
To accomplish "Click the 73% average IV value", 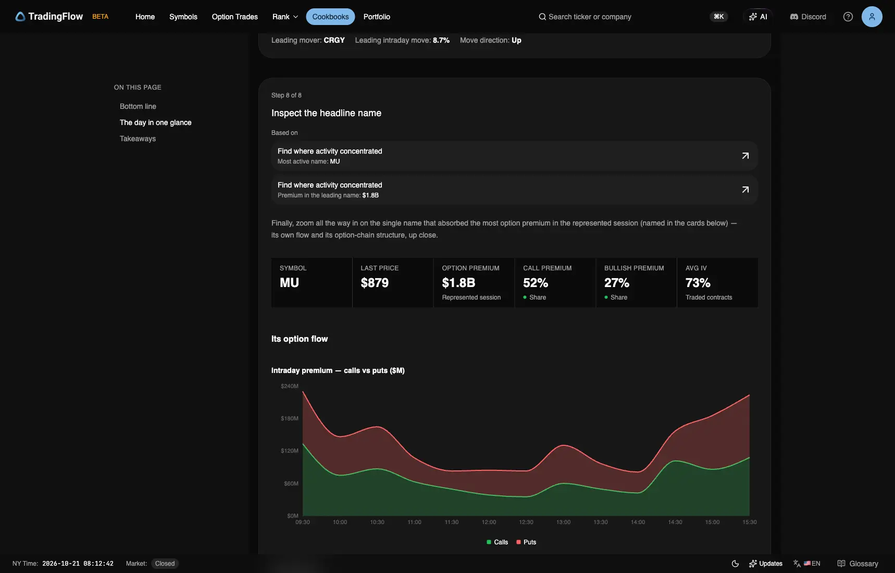I will pos(698,283).
